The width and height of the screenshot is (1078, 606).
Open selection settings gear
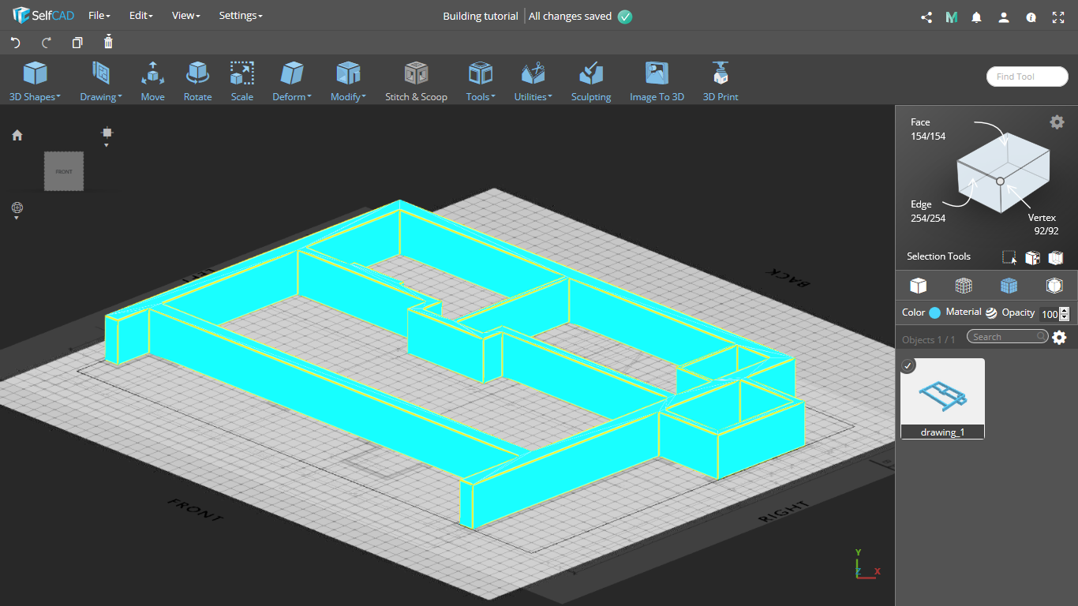1057,122
